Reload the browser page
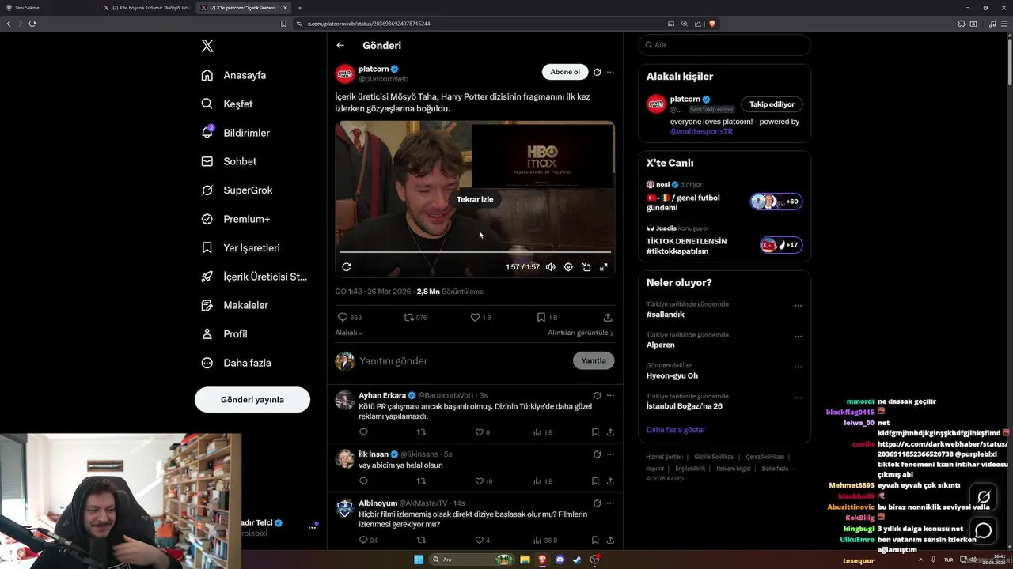This screenshot has width=1013, height=569. [x=32, y=24]
